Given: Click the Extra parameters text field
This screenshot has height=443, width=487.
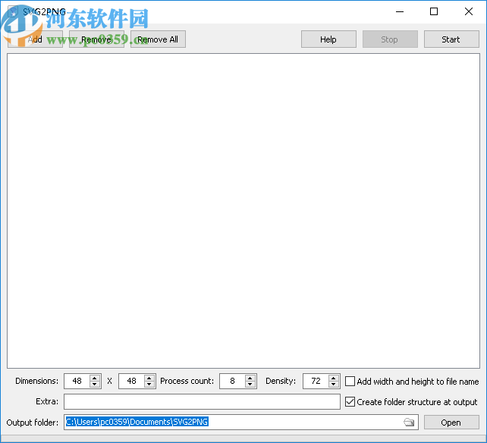Looking at the screenshot, I should pos(202,402).
